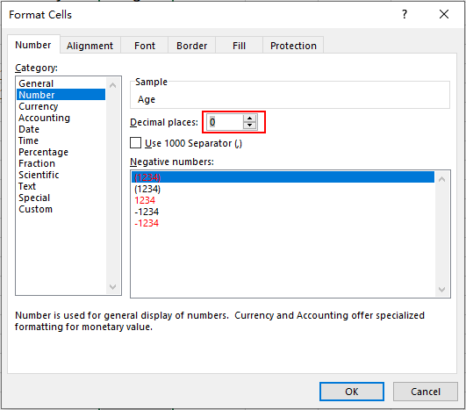The image size is (466, 410).
Task: Increase decimal places with up spinner arrow
Action: [x=249, y=119]
